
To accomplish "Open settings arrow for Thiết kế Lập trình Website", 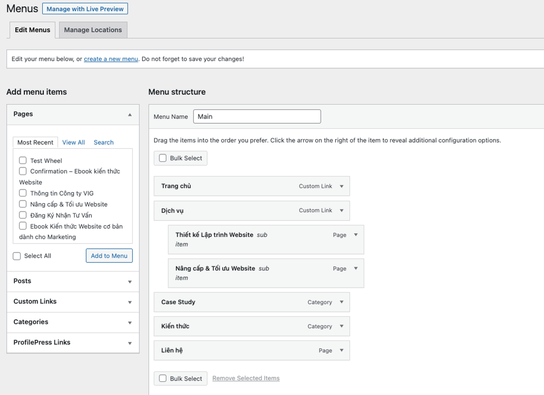I will coord(356,235).
